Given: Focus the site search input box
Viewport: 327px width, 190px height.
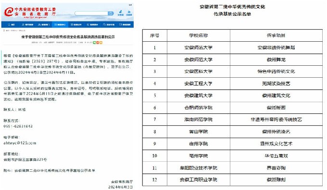Looking at the screenshot, I should (x=91, y=13).
